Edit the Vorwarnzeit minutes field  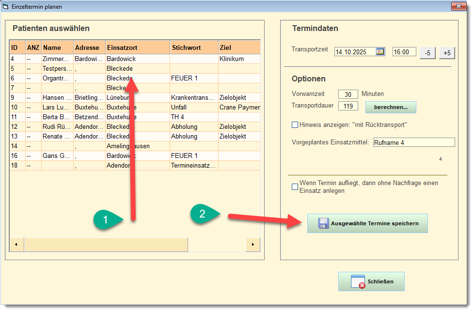(x=348, y=94)
